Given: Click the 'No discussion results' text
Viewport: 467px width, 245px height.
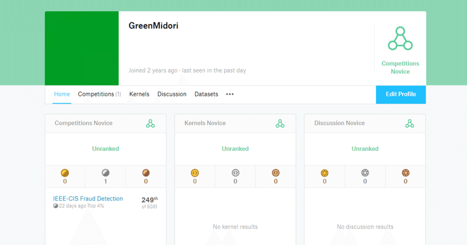Looking at the screenshot, I should coord(365,227).
